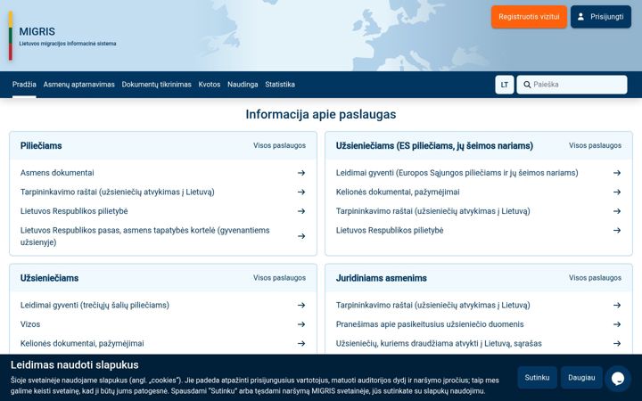
Task: Open the chat bubble icon
Action: 617,379
